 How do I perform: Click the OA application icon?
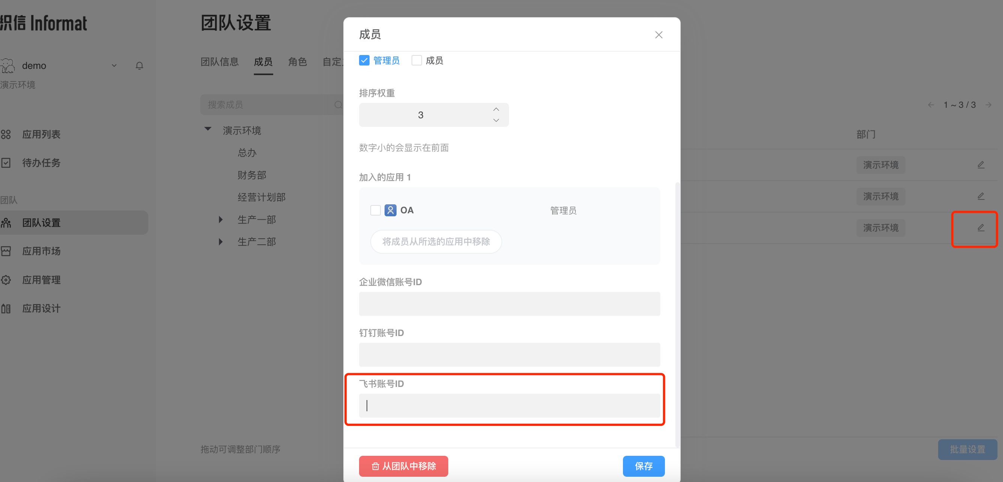[x=390, y=210]
